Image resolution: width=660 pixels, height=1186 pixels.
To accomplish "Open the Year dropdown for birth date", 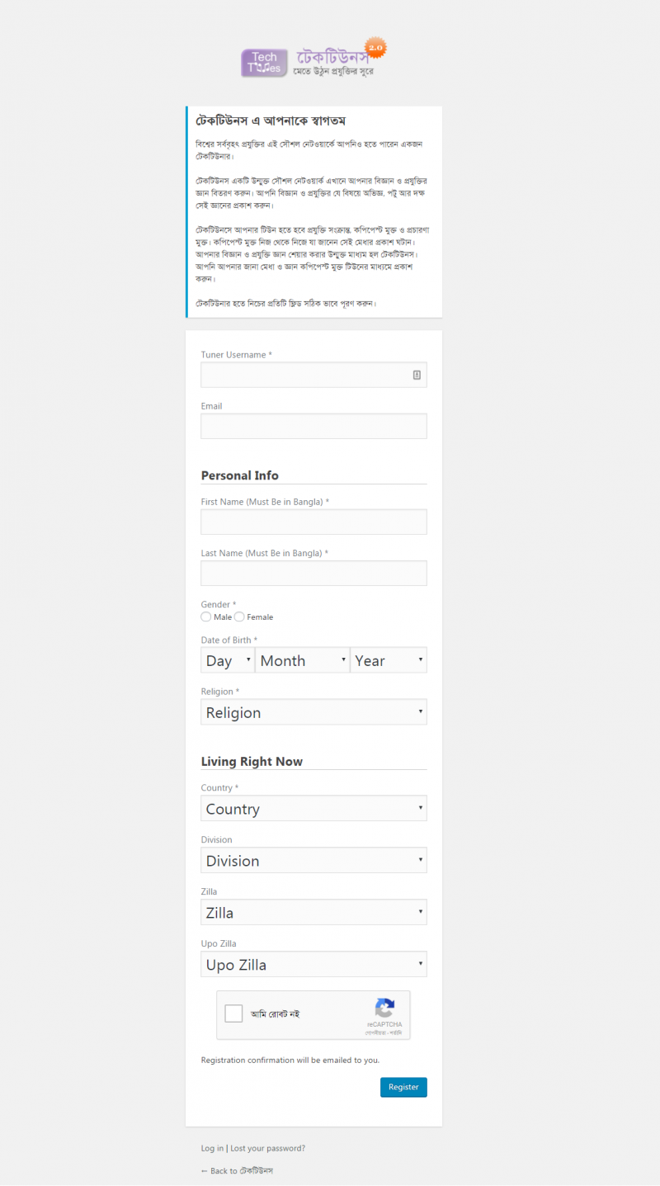I will coord(389,660).
